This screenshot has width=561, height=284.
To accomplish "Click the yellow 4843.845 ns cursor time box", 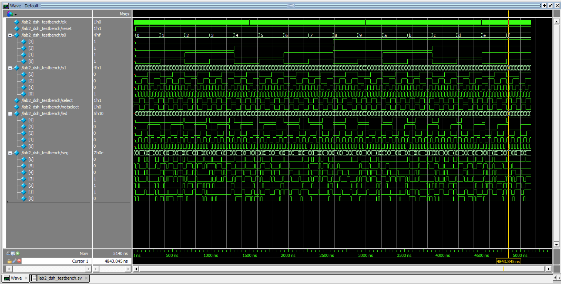I will tap(508, 261).
